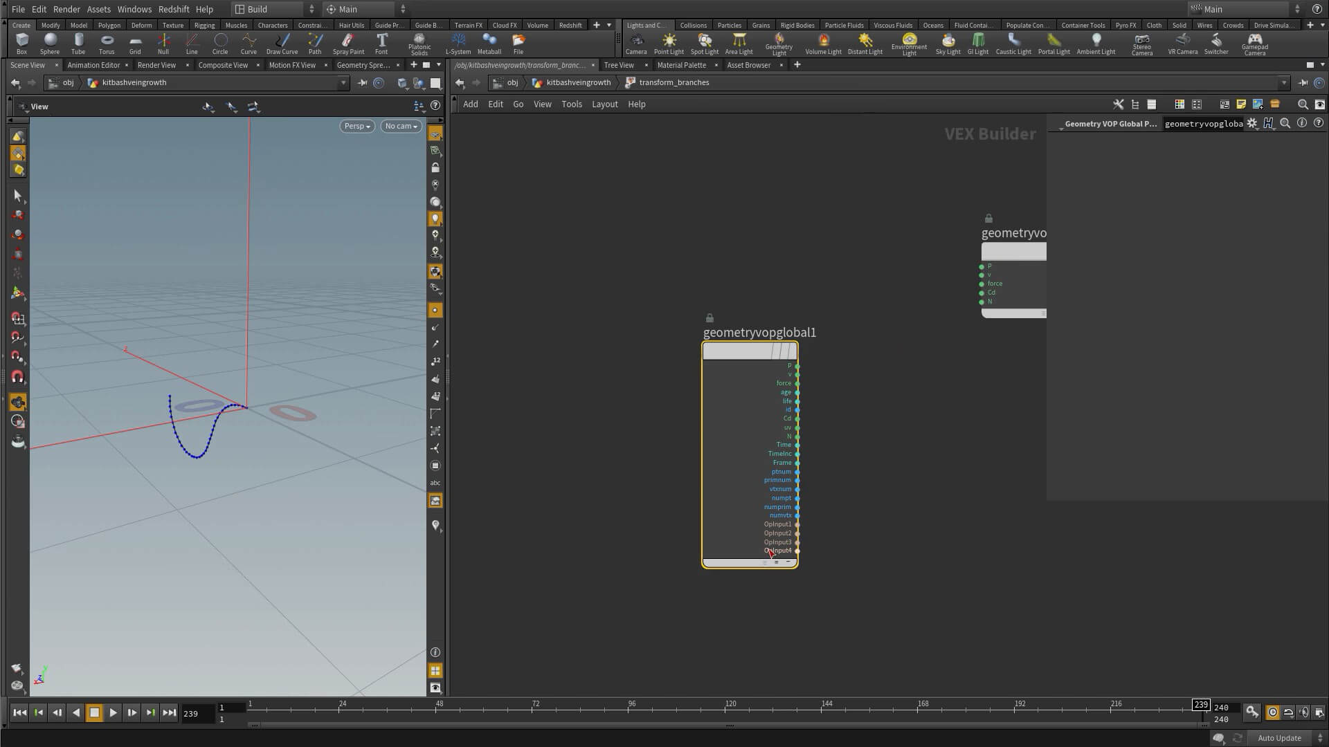Click the Auto Update button
This screenshot has height=747, width=1329.
(1278, 738)
